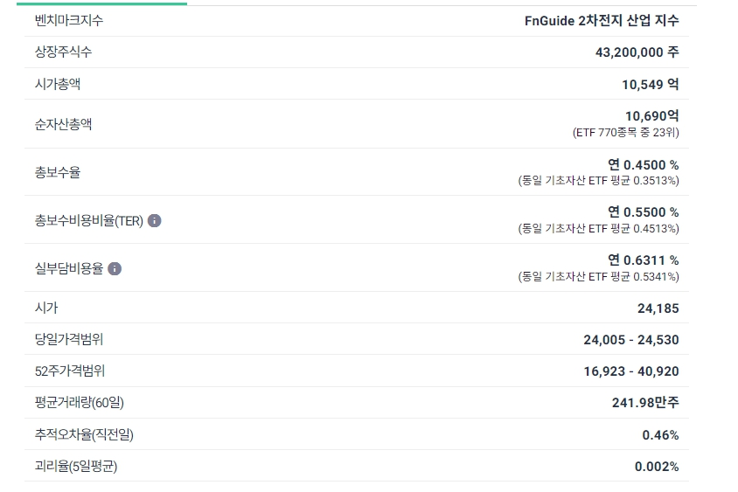Click the ETF 770종목 중 23위 ranking note
Screen dimensions: 738x492
[x=625, y=133]
